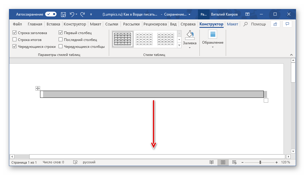Click the Save icon in title bar

point(63,14)
